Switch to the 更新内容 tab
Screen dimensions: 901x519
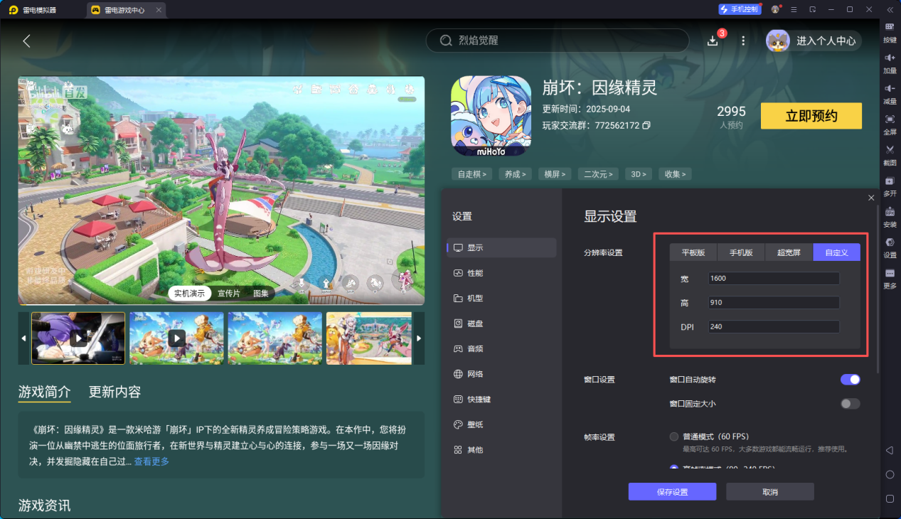click(114, 392)
